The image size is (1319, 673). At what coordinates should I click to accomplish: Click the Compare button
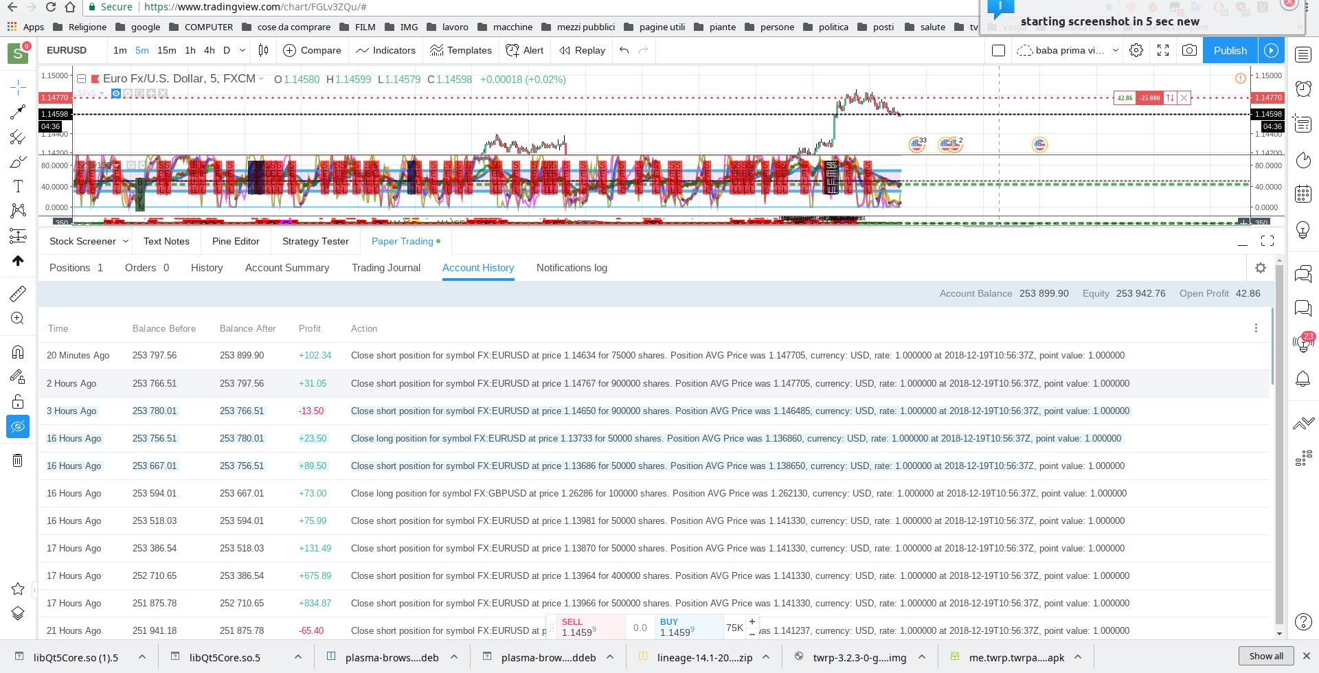313,50
